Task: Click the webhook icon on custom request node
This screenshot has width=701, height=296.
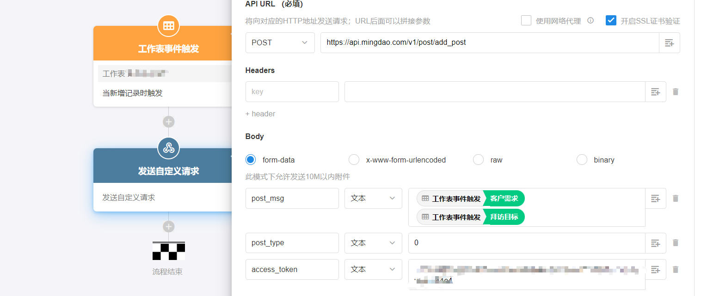Action: (169, 148)
